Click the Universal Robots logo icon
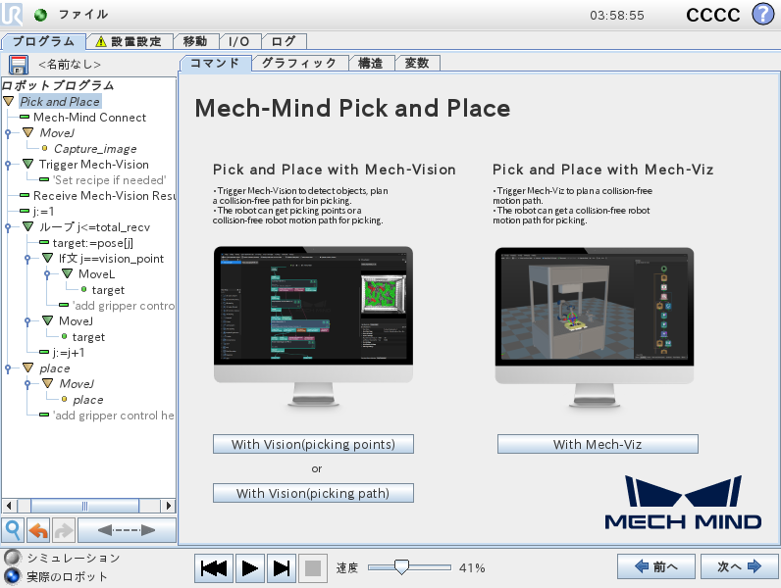Screen dimensions: 781x588 12,14
